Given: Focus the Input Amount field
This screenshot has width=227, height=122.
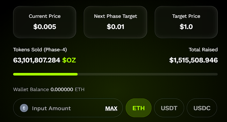Looking at the screenshot, I should 68,108.
